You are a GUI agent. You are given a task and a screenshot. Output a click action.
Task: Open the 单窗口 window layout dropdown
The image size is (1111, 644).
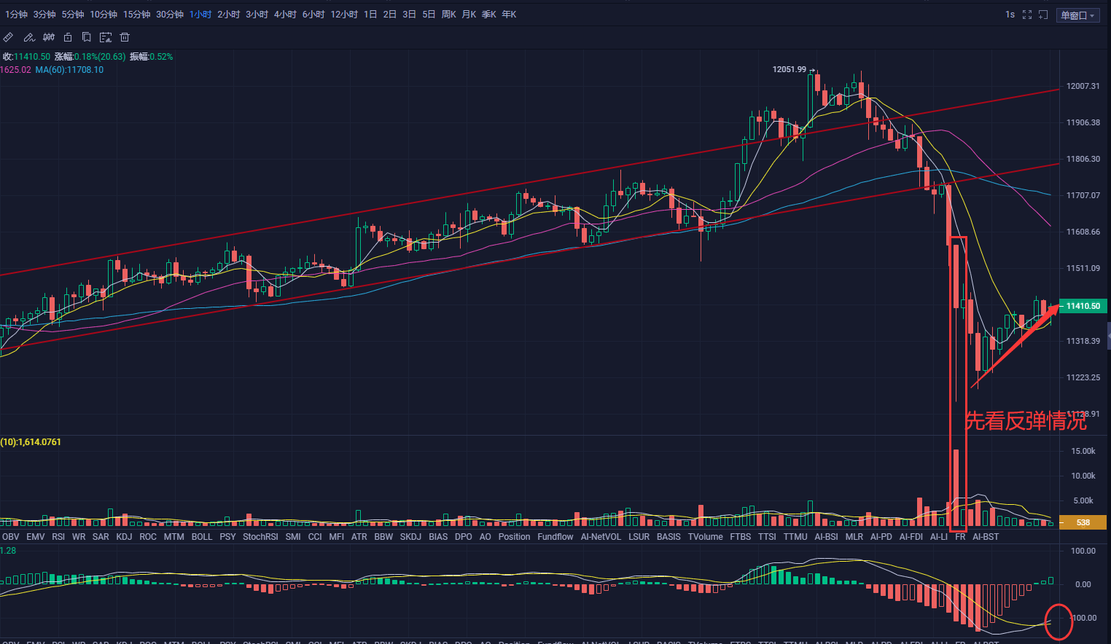tap(1077, 15)
